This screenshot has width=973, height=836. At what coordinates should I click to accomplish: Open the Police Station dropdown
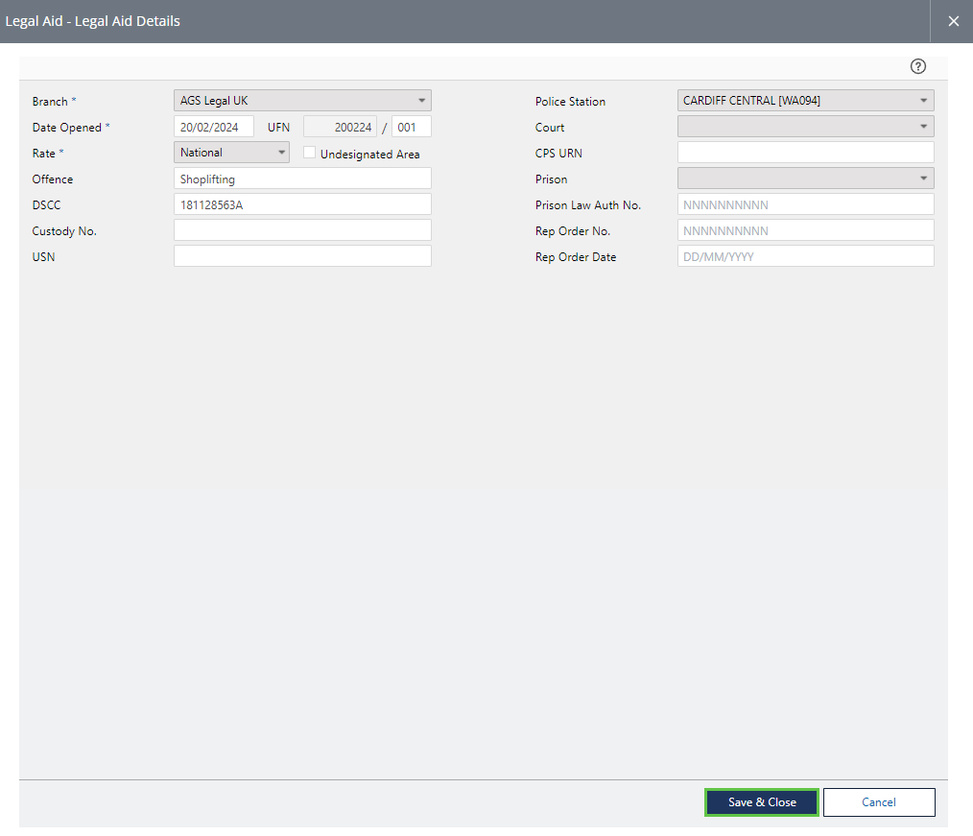click(x=805, y=101)
